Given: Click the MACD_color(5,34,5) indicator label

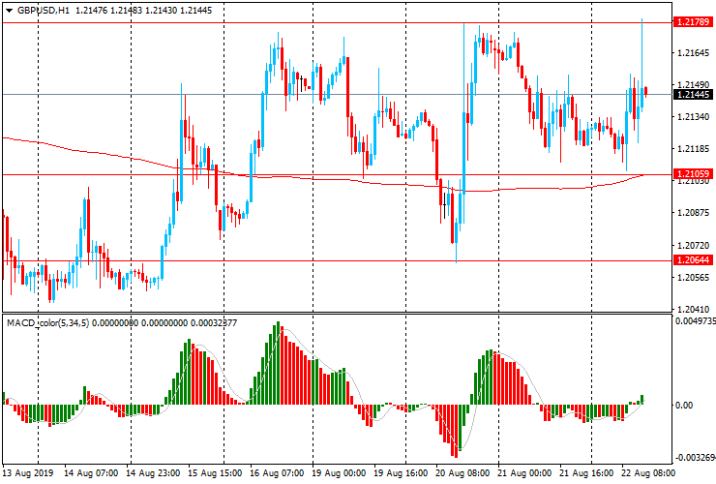Looking at the screenshot, I should coord(48,323).
